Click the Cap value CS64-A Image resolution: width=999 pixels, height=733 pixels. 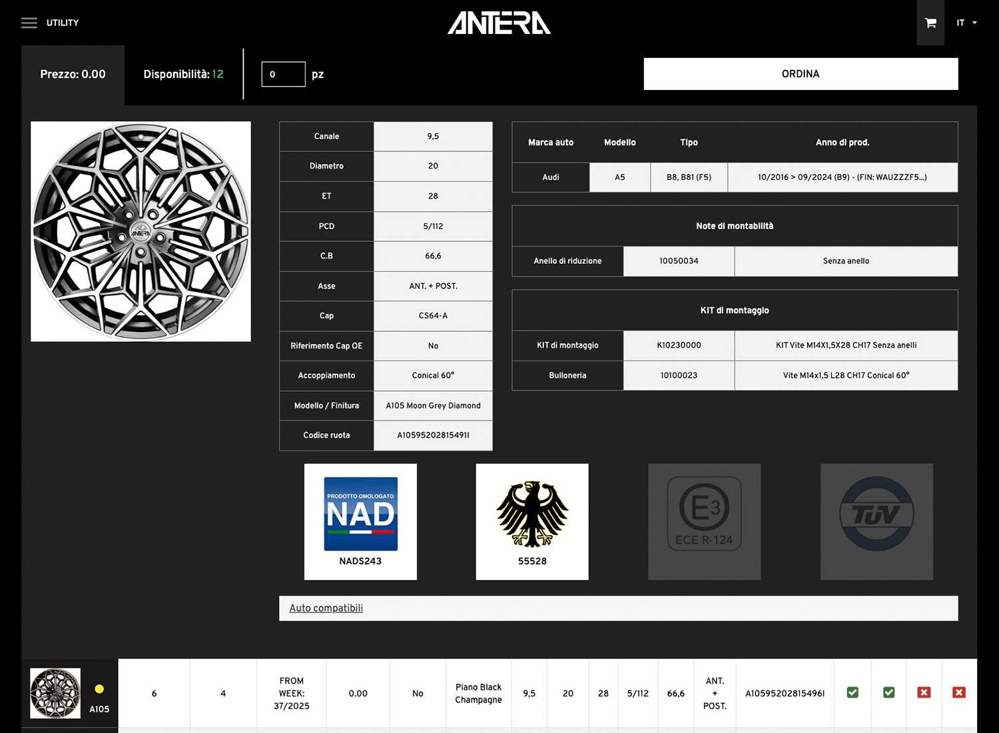[x=434, y=316]
